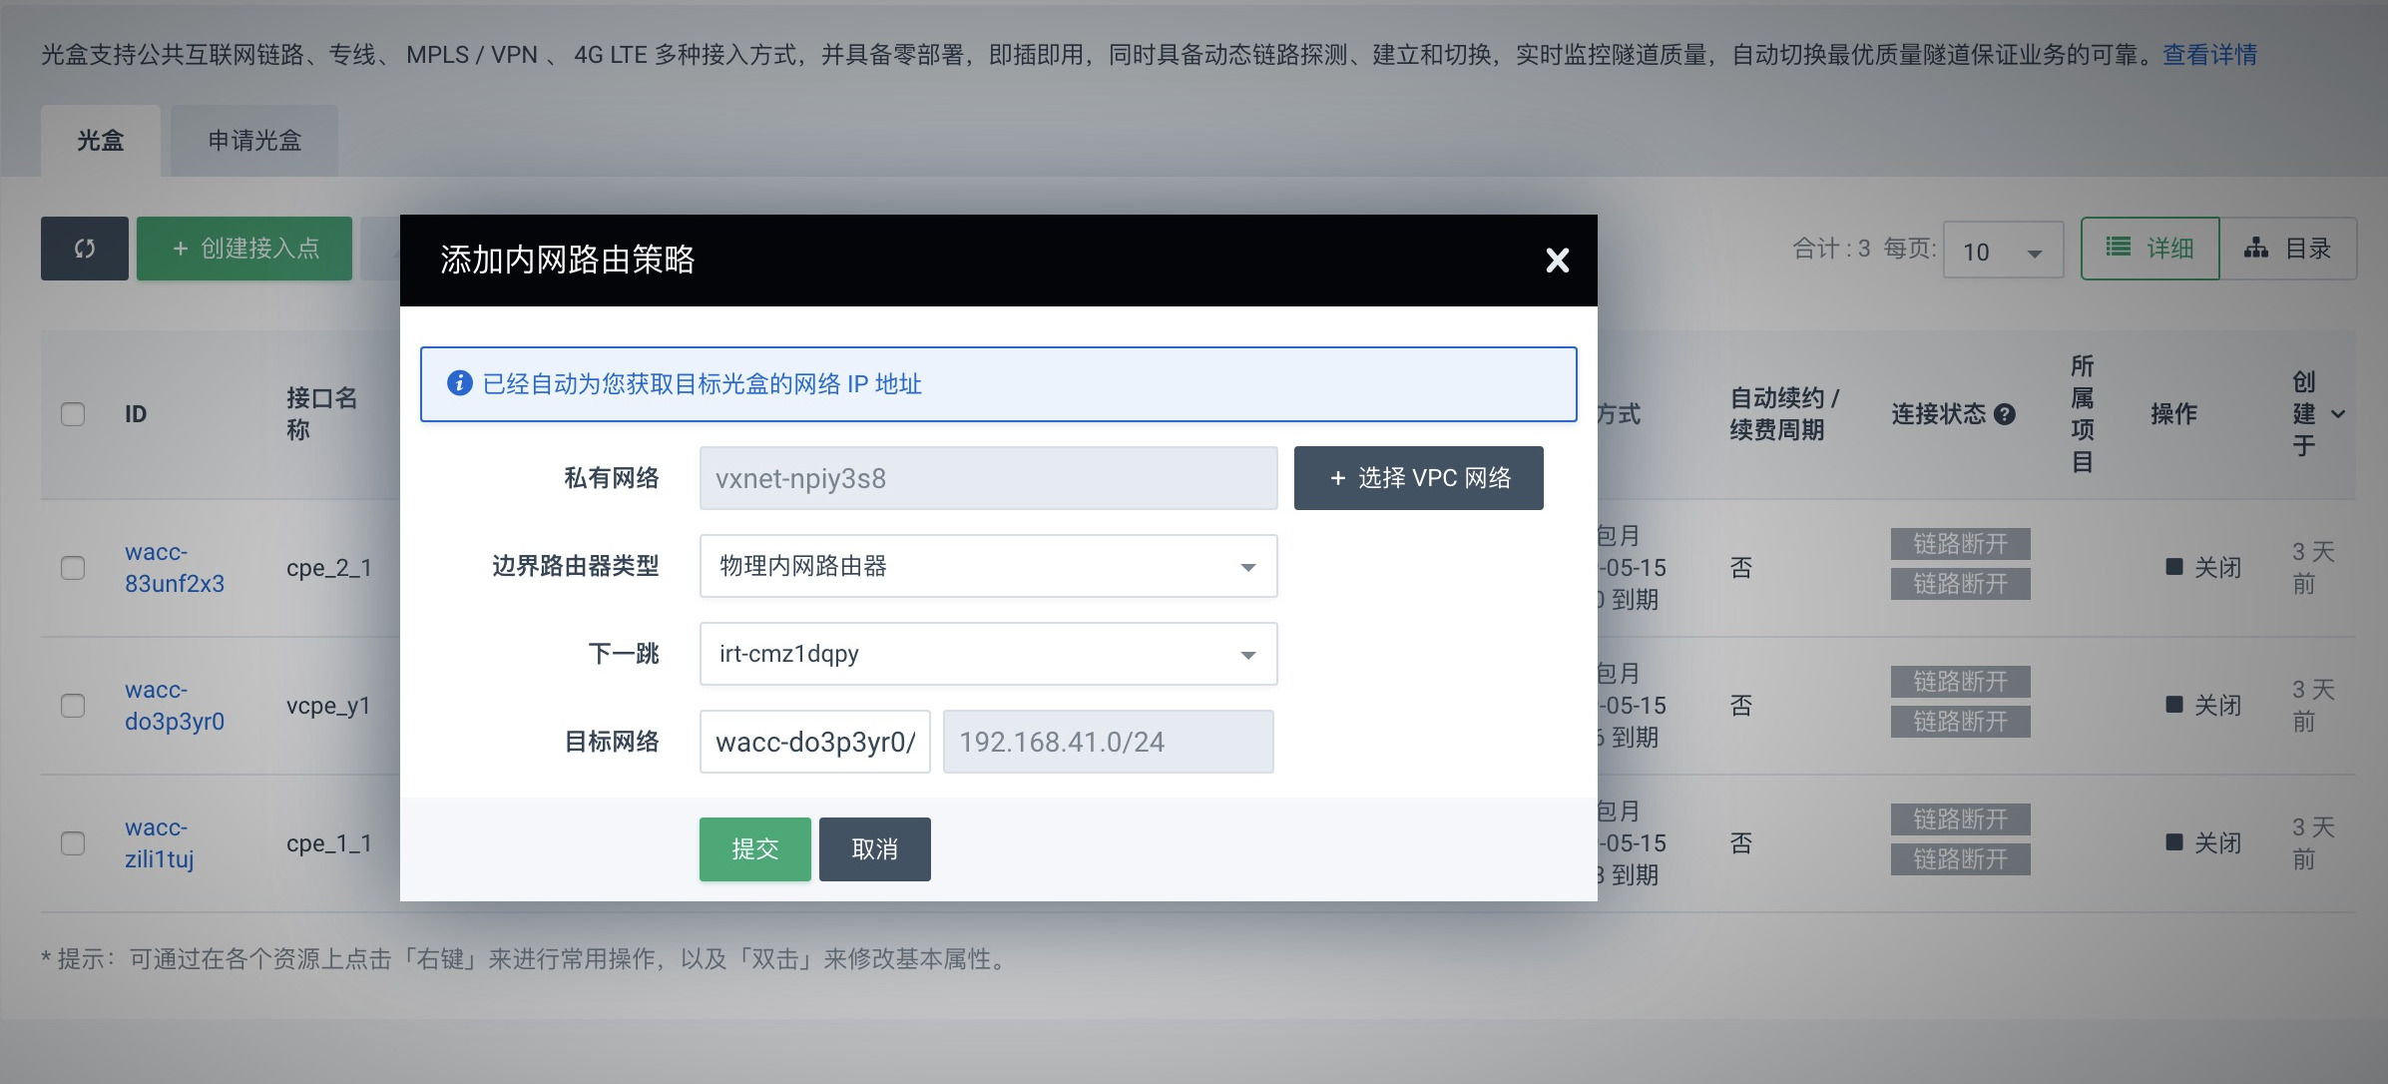
Task: Check the box for wacc-zili1tuj row
Action: tap(73, 843)
